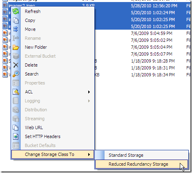Click the 1/18/2009 9:18:31 PM date cell
The width and height of the screenshot is (192, 173).
point(153,68)
